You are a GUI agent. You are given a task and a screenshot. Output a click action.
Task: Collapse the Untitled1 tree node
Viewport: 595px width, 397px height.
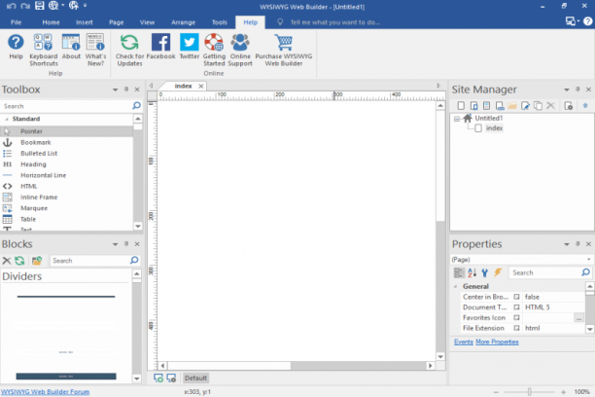[457, 119]
